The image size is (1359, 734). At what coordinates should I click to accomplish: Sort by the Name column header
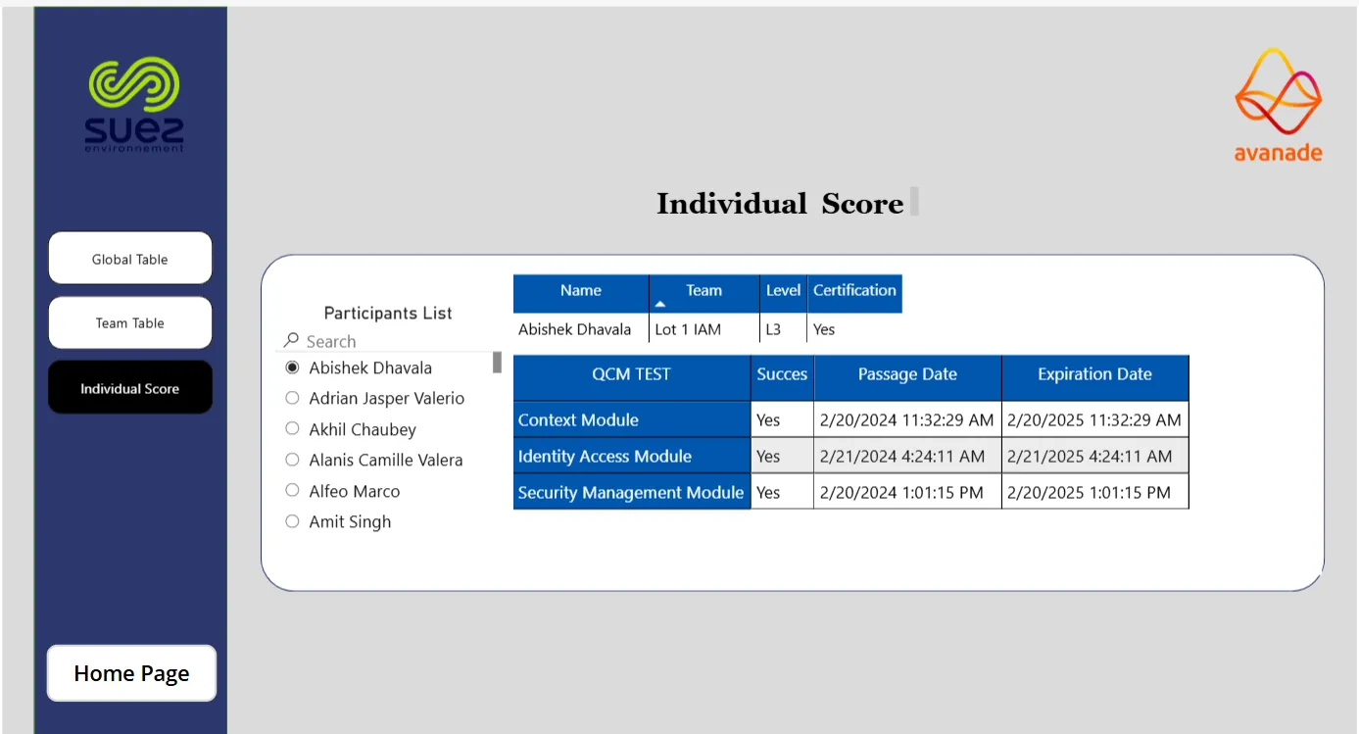[x=581, y=293]
